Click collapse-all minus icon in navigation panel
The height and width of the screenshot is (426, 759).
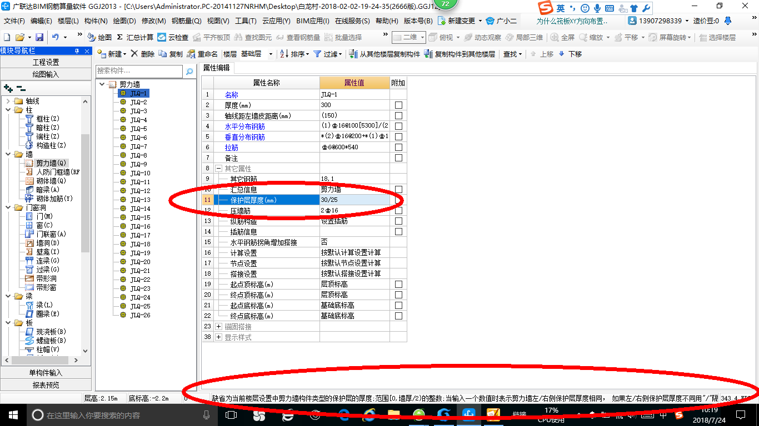pyautogui.click(x=21, y=88)
